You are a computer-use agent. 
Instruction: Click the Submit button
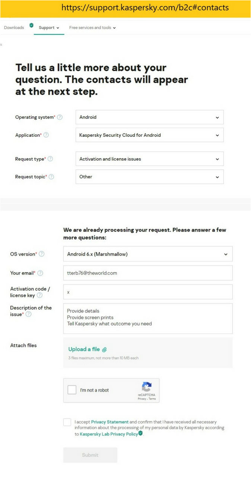[x=90, y=455]
